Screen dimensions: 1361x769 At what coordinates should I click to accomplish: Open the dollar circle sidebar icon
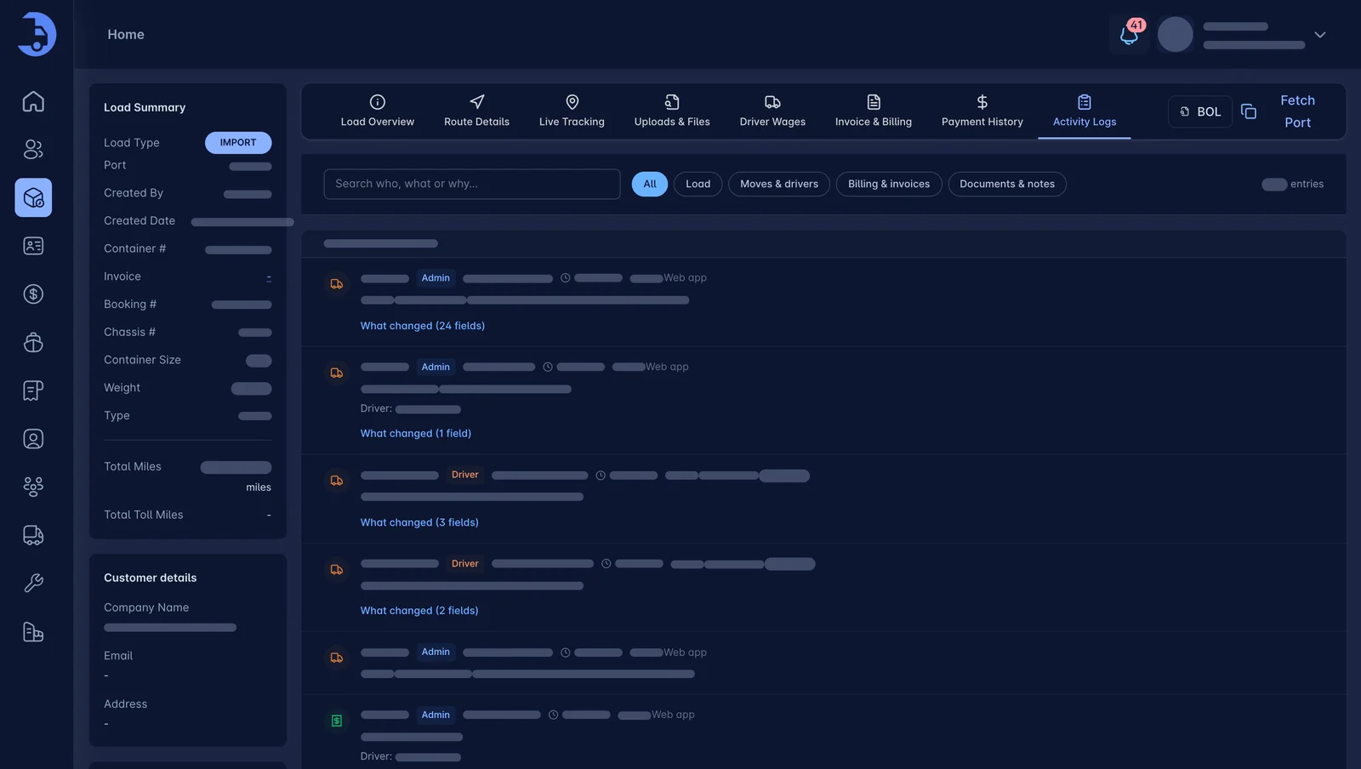pyautogui.click(x=33, y=294)
